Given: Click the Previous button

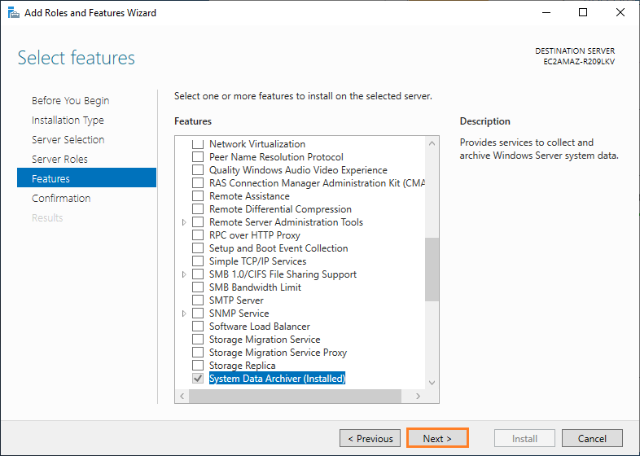Looking at the screenshot, I should (370, 438).
